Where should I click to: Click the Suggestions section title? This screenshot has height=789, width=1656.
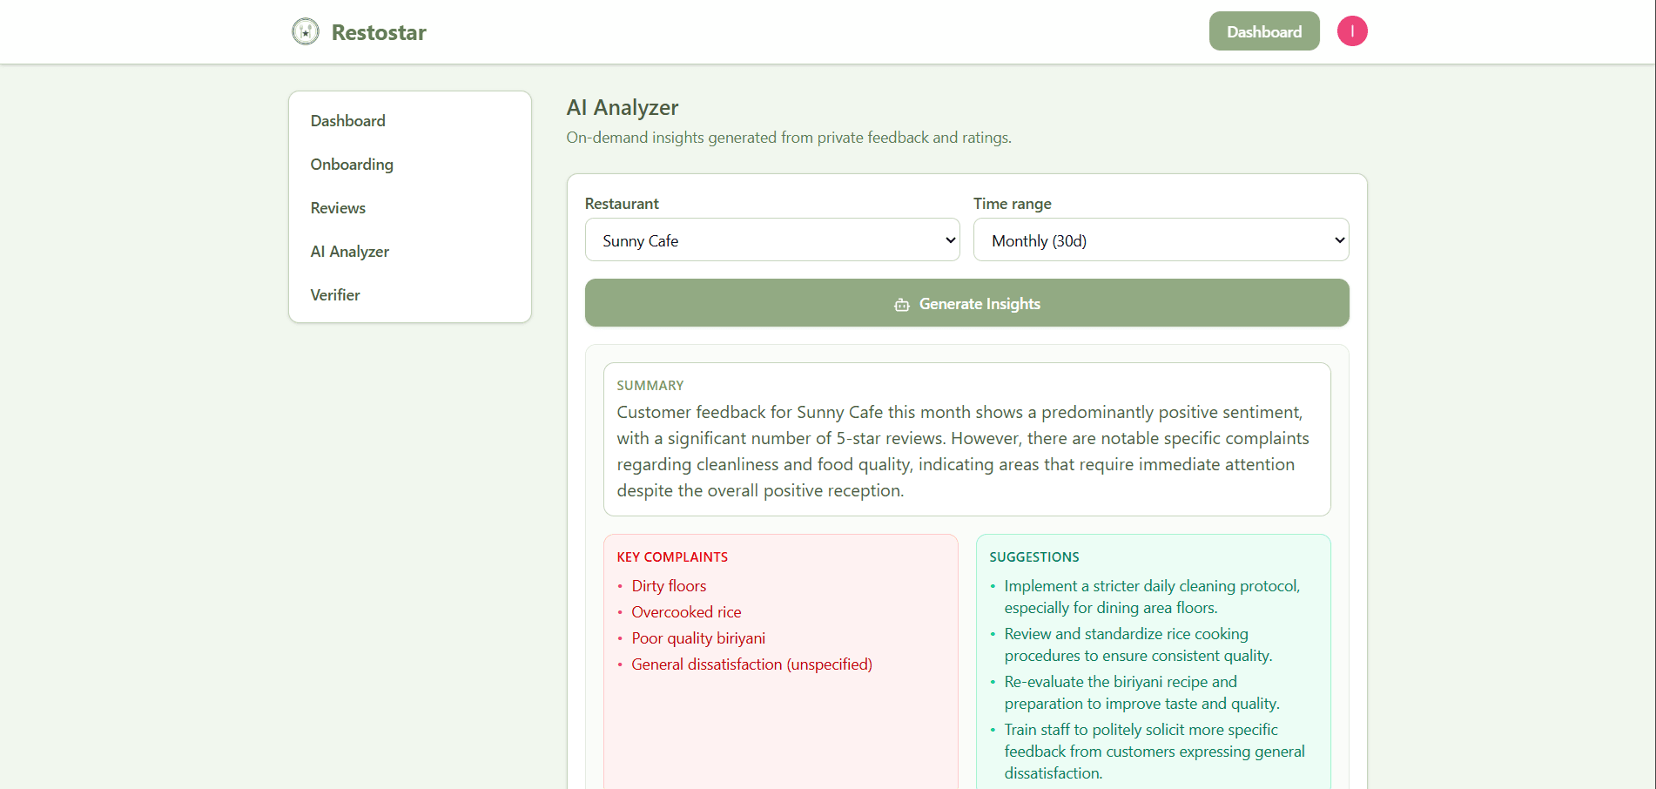(x=1034, y=556)
